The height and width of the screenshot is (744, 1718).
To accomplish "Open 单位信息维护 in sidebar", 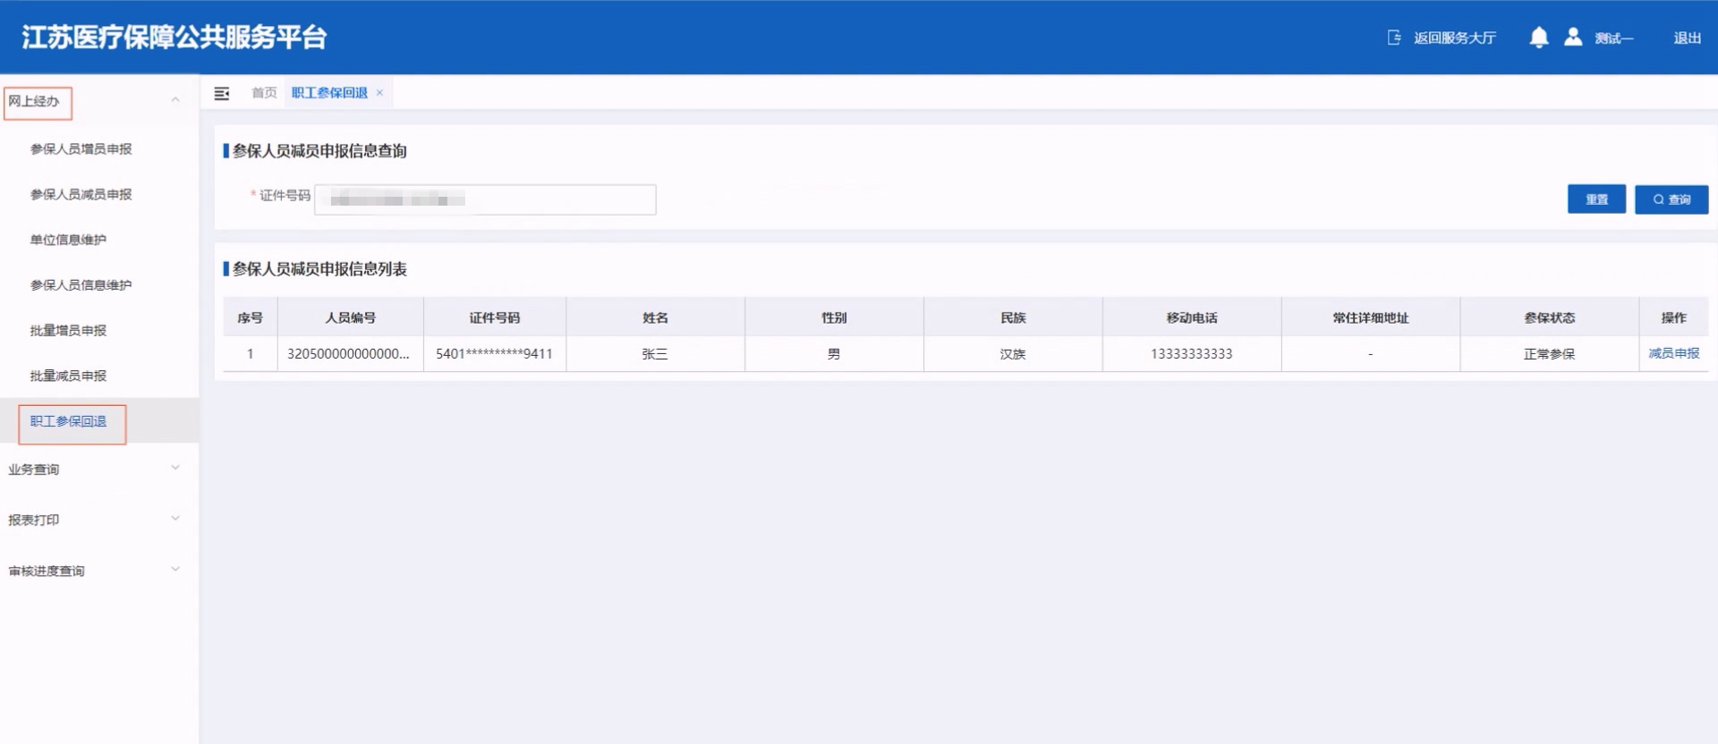I will coord(68,240).
